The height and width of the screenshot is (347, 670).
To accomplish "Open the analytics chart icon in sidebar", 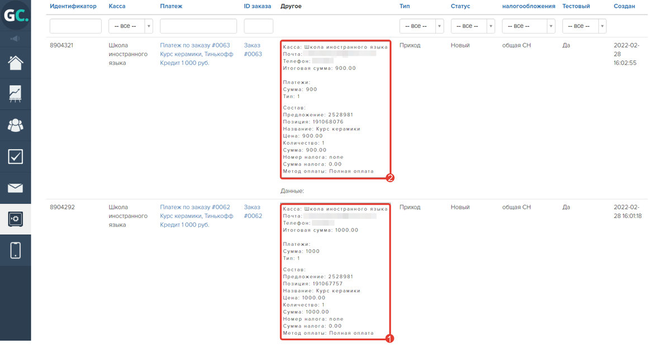I will pyautogui.click(x=15, y=94).
